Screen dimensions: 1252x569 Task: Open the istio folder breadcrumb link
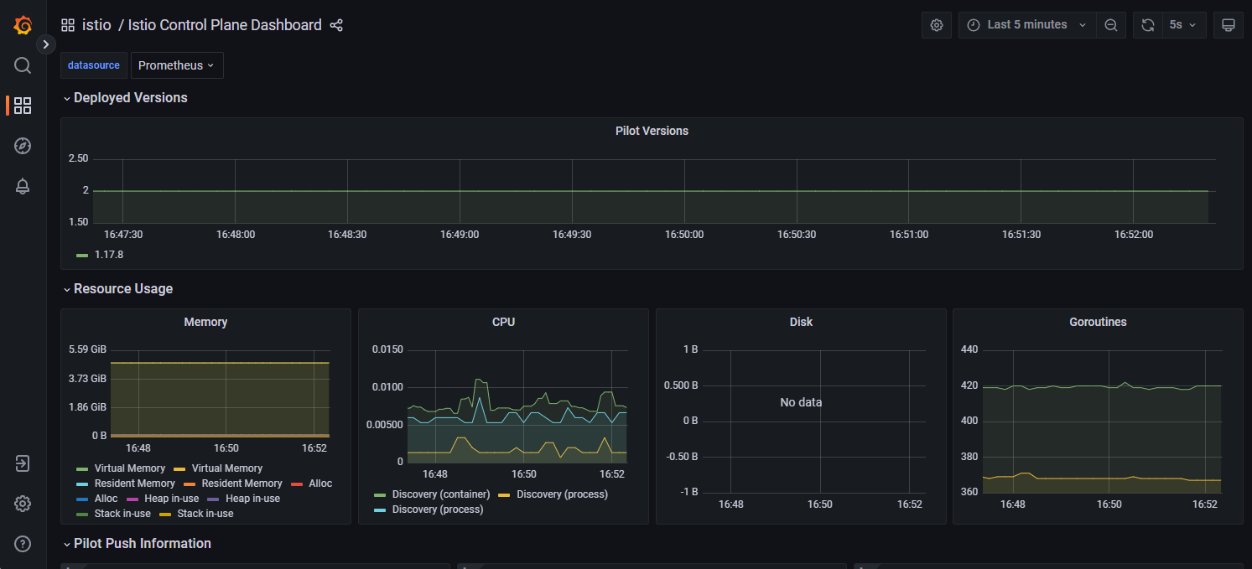click(96, 25)
